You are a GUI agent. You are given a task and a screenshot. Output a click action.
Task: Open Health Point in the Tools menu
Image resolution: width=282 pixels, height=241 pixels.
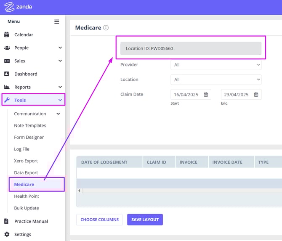pyautogui.click(x=27, y=196)
